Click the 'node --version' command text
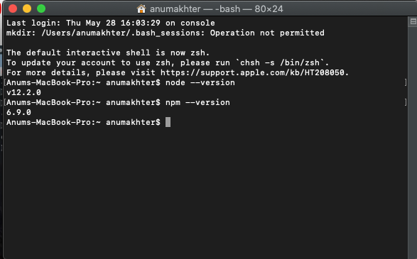This screenshot has width=417, height=259. point(200,82)
